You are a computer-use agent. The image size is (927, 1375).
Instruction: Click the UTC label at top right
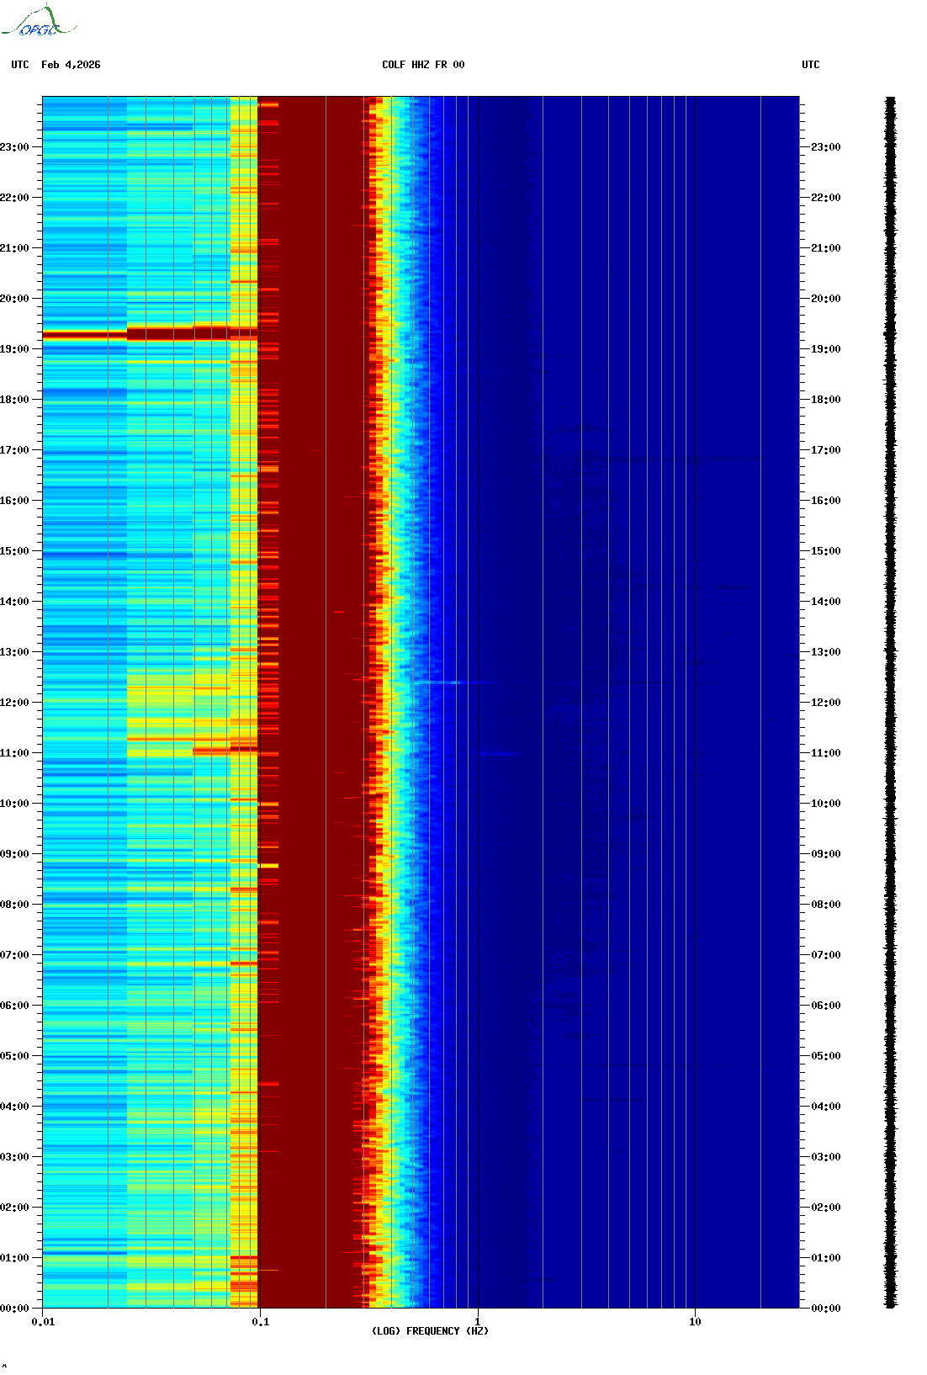coord(810,65)
